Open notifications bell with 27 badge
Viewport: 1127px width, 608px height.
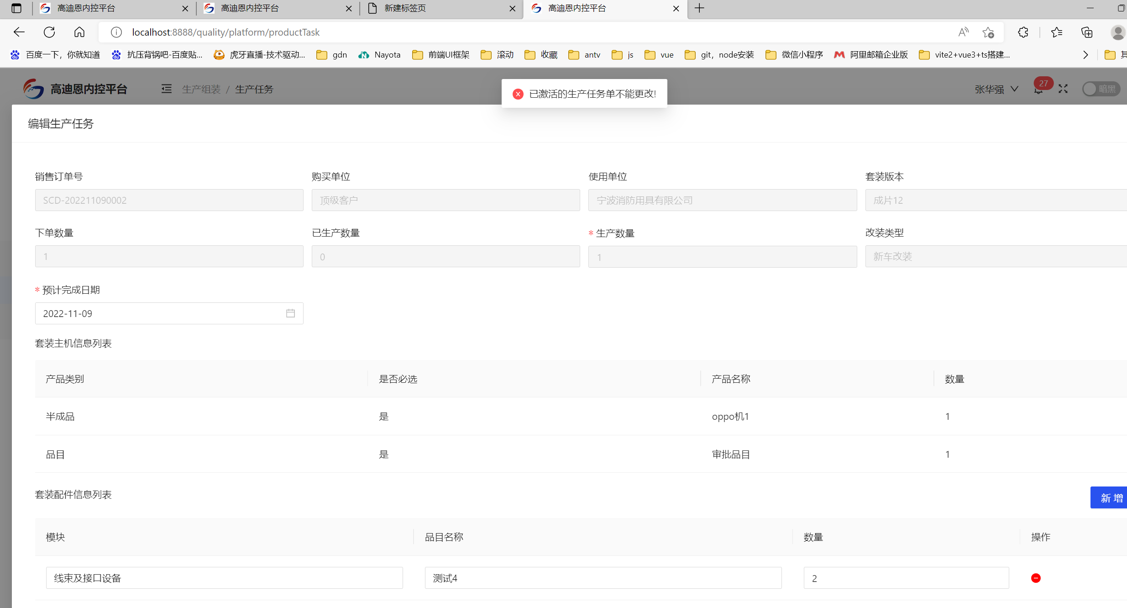1038,90
